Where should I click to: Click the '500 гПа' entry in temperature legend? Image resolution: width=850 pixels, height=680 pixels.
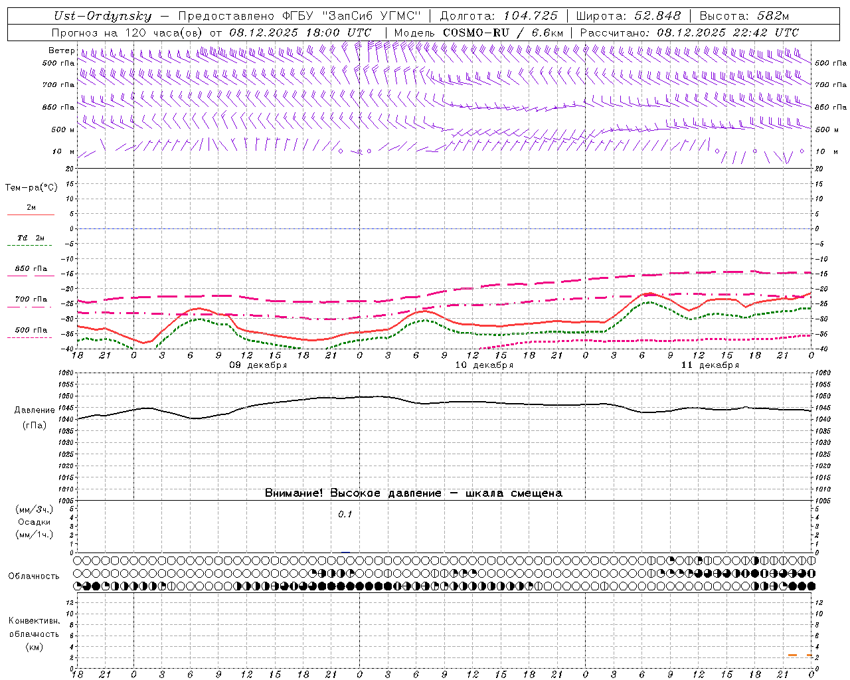(31, 330)
